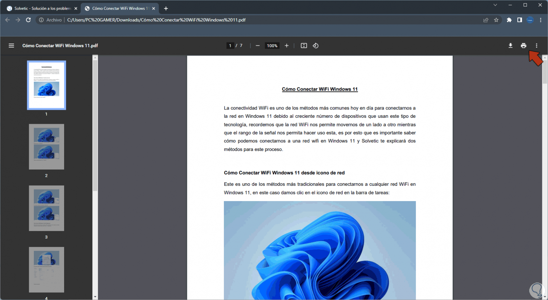Share this page from address bar
548x300 pixels.
pyautogui.click(x=486, y=20)
